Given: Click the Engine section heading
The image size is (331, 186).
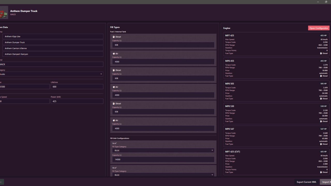Looking at the screenshot, I should [x=227, y=28].
